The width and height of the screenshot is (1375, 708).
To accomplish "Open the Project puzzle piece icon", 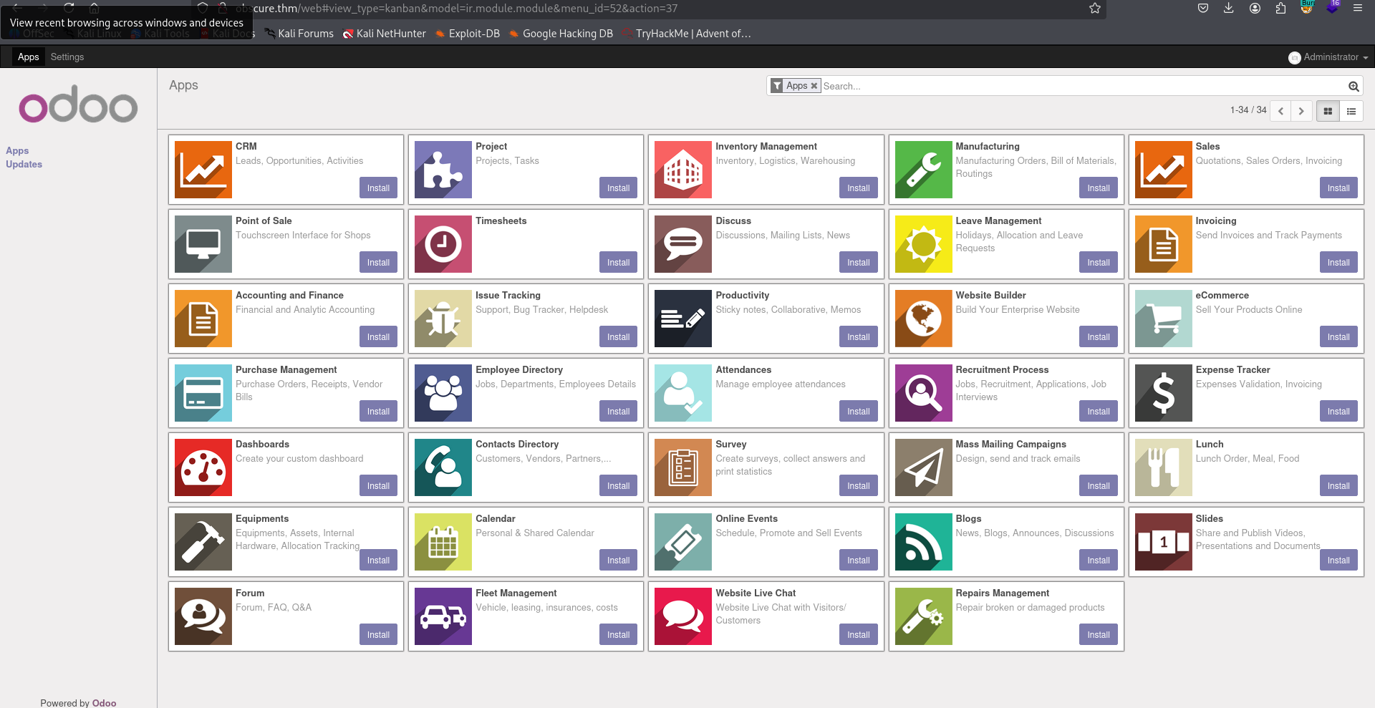I will [x=443, y=170].
